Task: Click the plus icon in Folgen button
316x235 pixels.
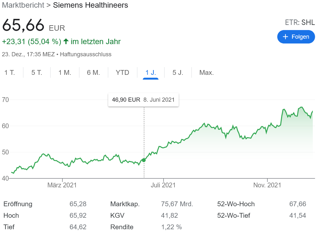Action: [x=286, y=37]
